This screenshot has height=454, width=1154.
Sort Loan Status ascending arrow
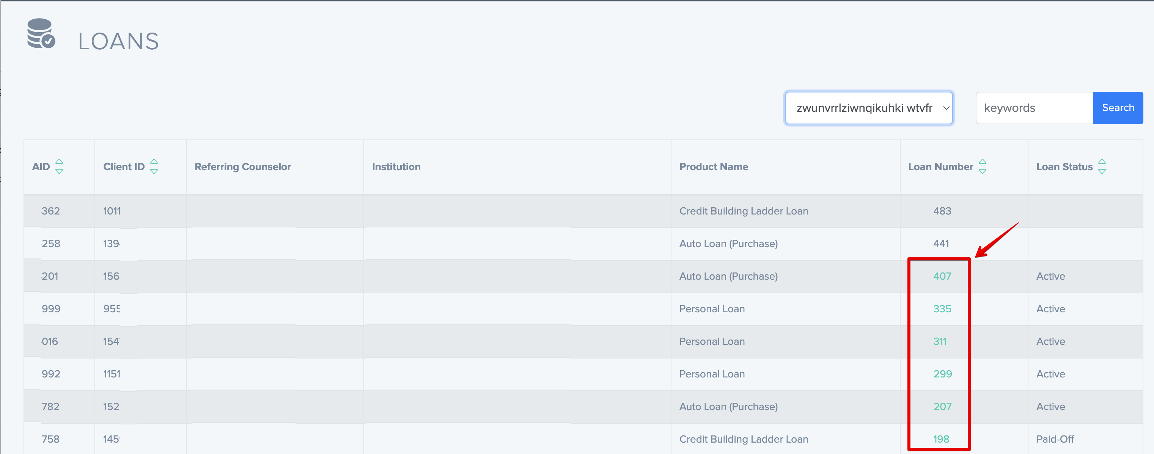click(1102, 161)
